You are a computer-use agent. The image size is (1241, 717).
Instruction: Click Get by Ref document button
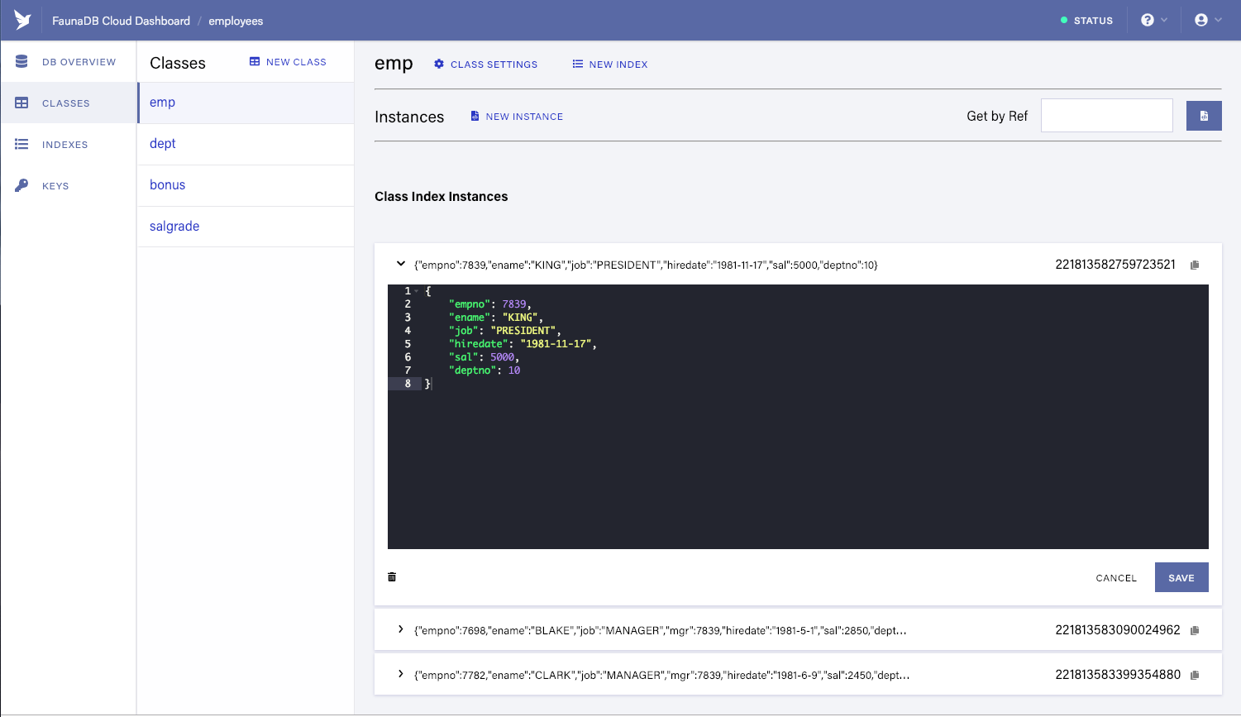(1204, 116)
